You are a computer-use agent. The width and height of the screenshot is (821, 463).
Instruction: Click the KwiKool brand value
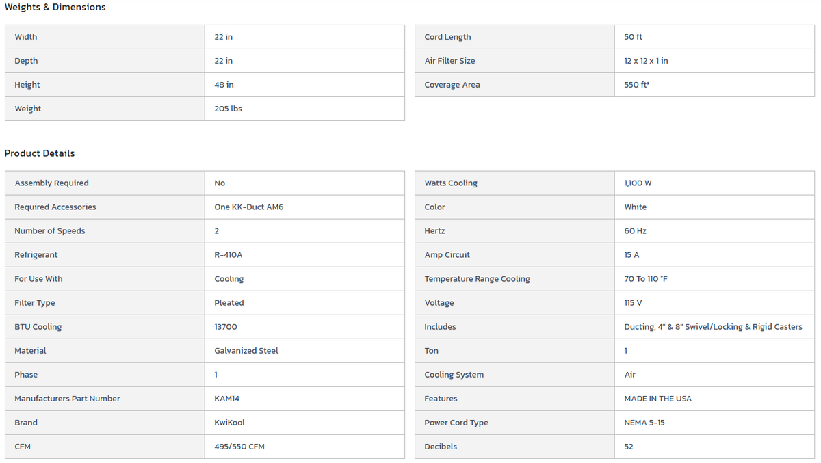coord(229,423)
